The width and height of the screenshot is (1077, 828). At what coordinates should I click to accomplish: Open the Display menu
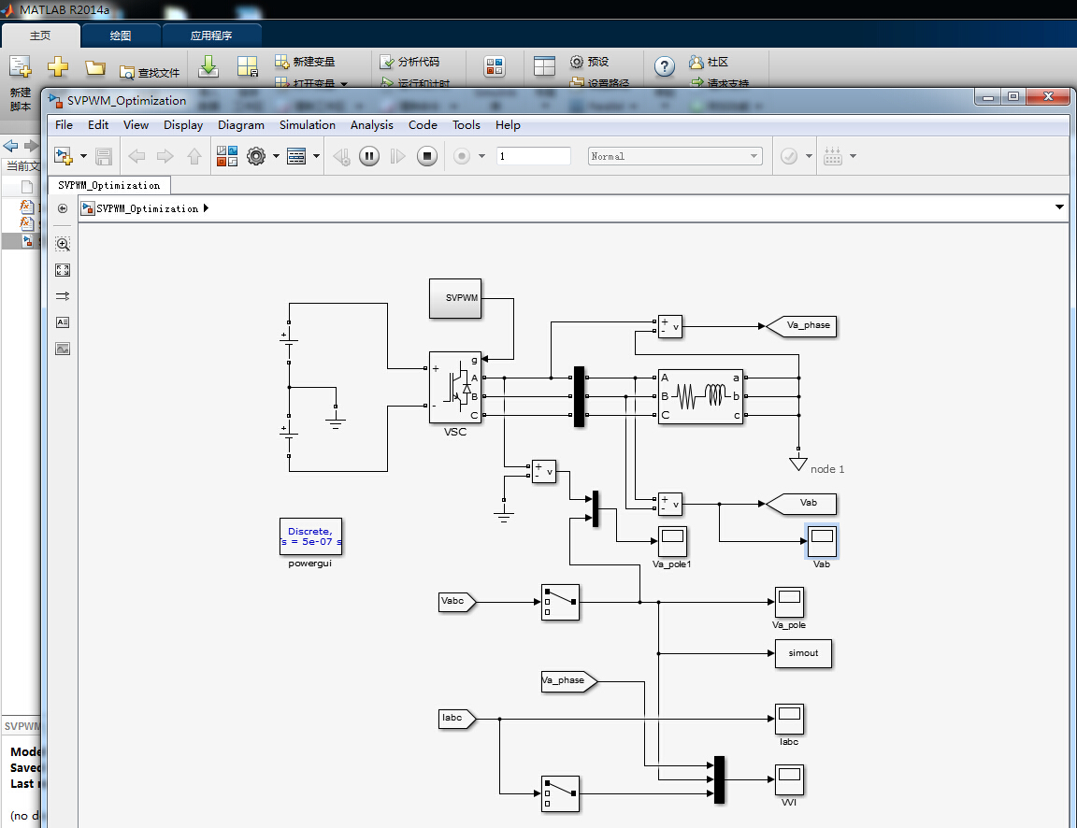click(x=183, y=125)
